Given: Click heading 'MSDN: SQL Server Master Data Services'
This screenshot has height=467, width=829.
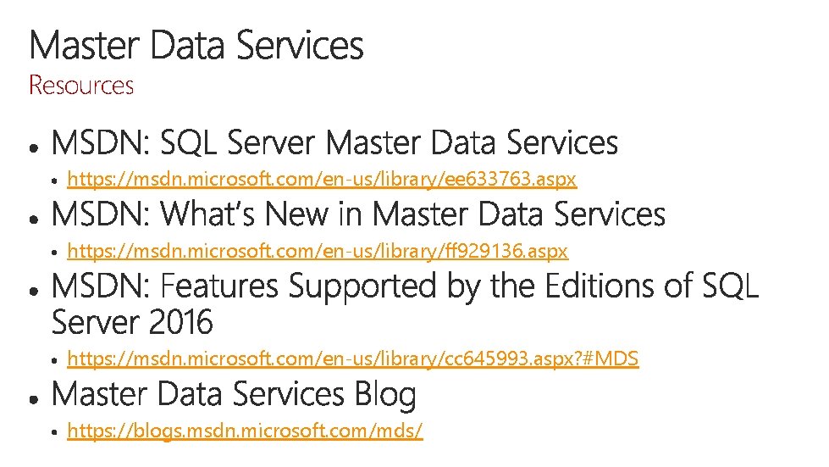Looking at the screenshot, I should click(x=334, y=143).
